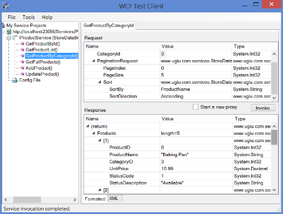283x214 pixels.
Task: Click the IProductService contract icon
Action: (x=15, y=38)
